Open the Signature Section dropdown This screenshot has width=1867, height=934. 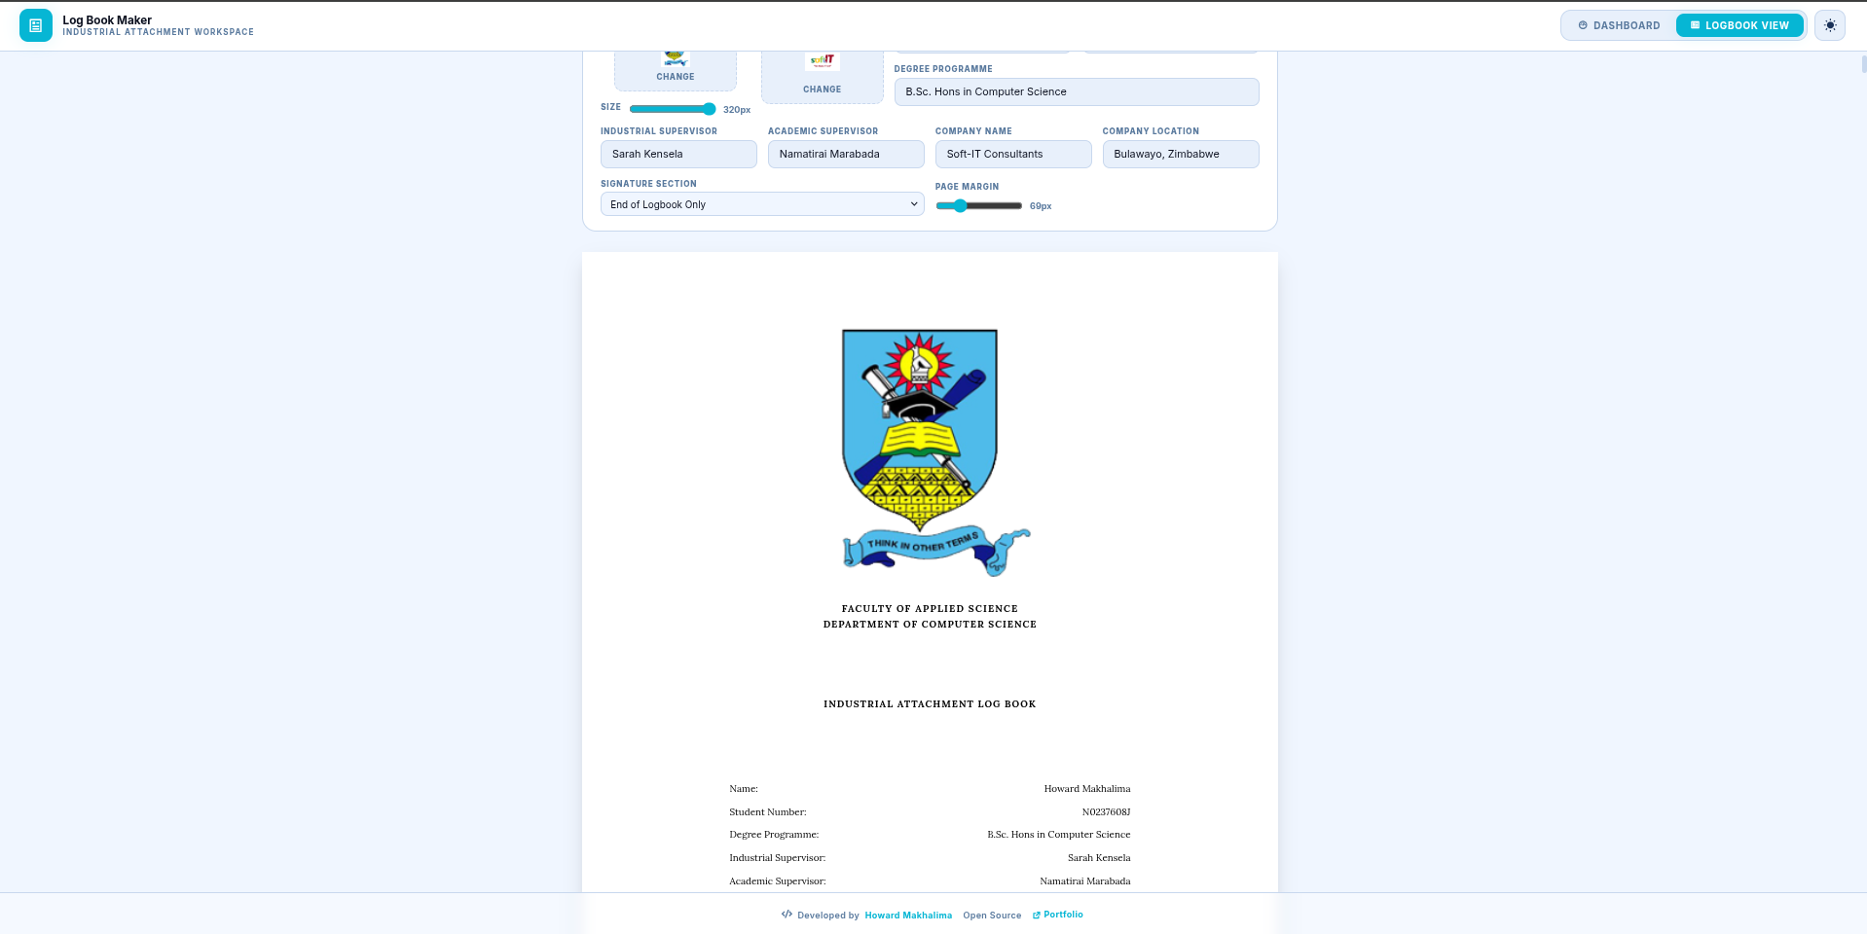tap(762, 204)
